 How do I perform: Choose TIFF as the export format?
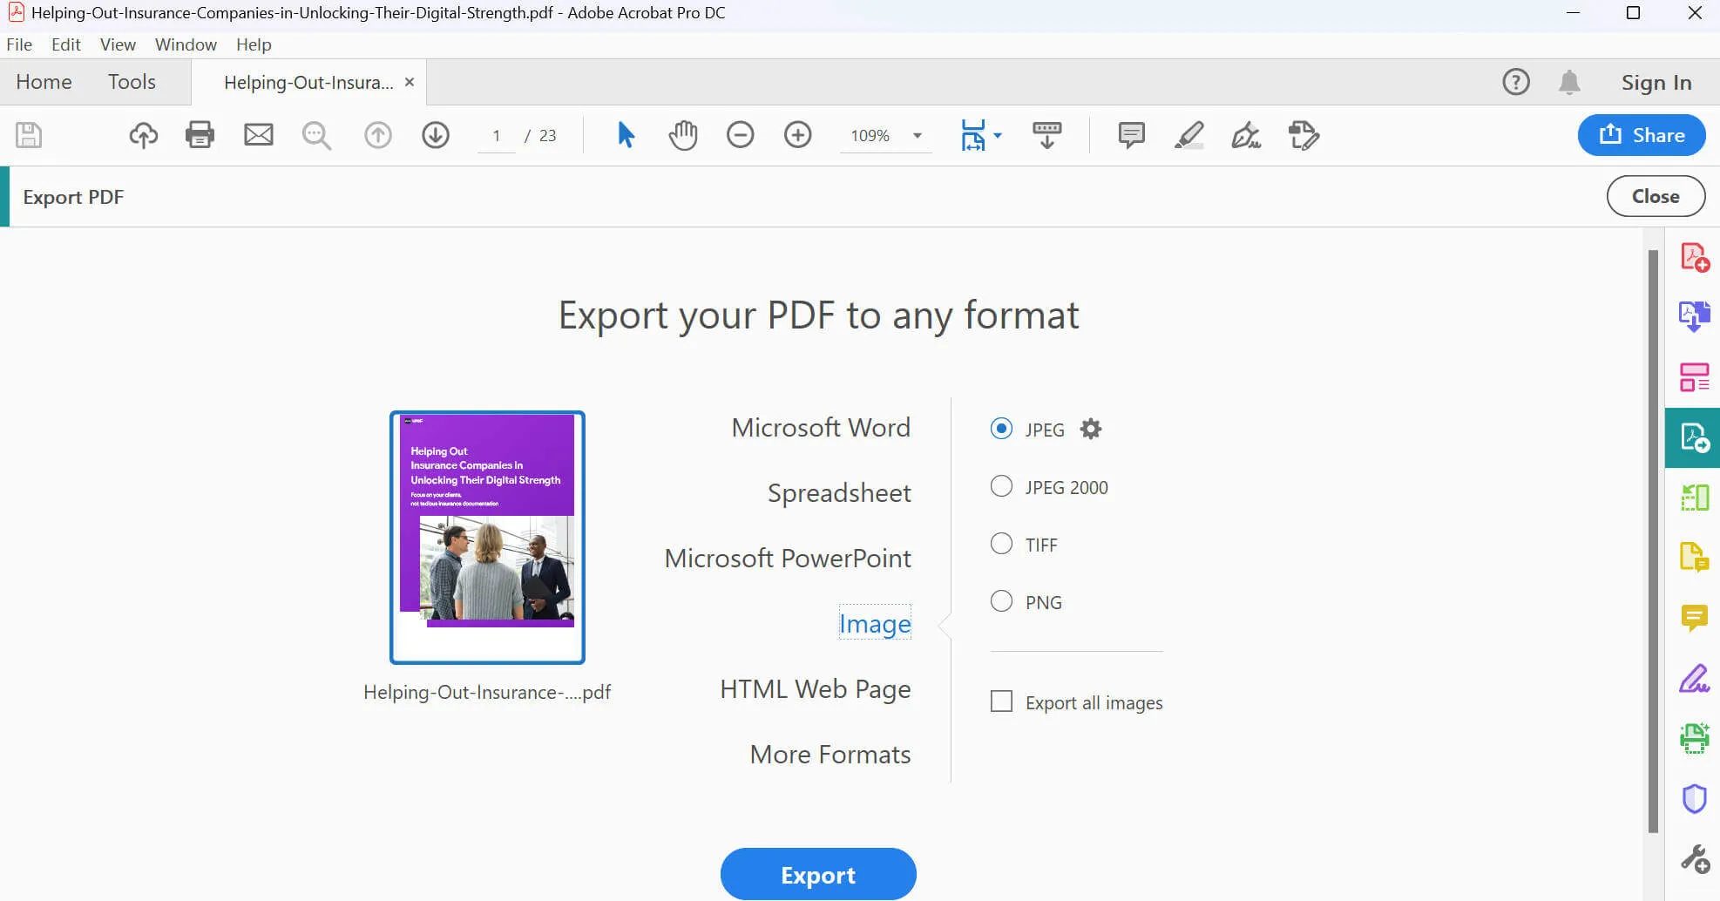(1001, 544)
